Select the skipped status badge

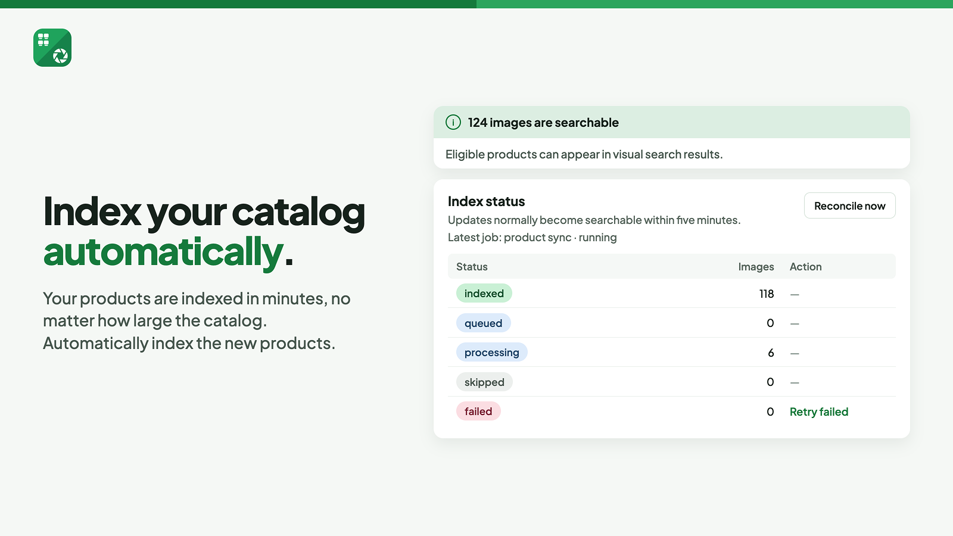484,382
